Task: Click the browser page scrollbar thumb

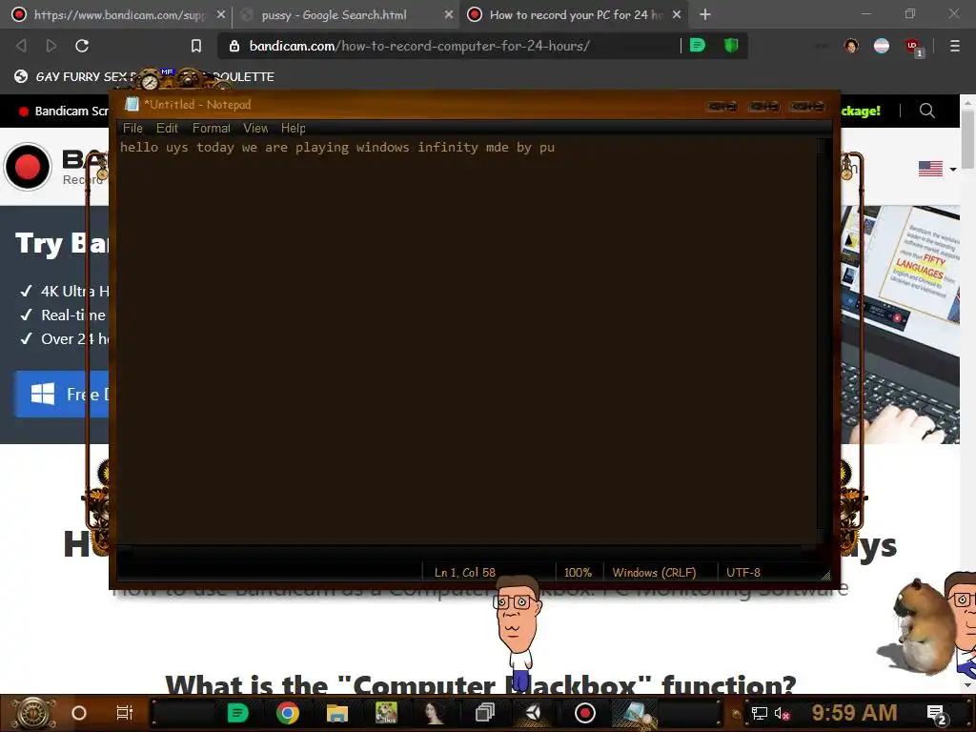Action: point(968,139)
